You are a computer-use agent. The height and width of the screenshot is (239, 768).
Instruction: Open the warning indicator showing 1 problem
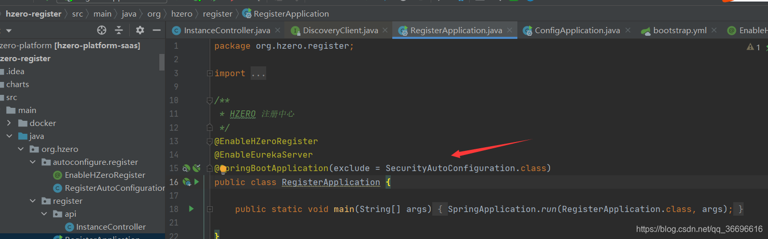(753, 47)
